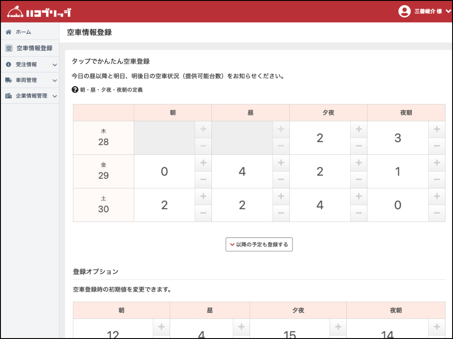Increase the 朝 default value under 登録オプション
The image size is (453, 339).
pos(161,327)
